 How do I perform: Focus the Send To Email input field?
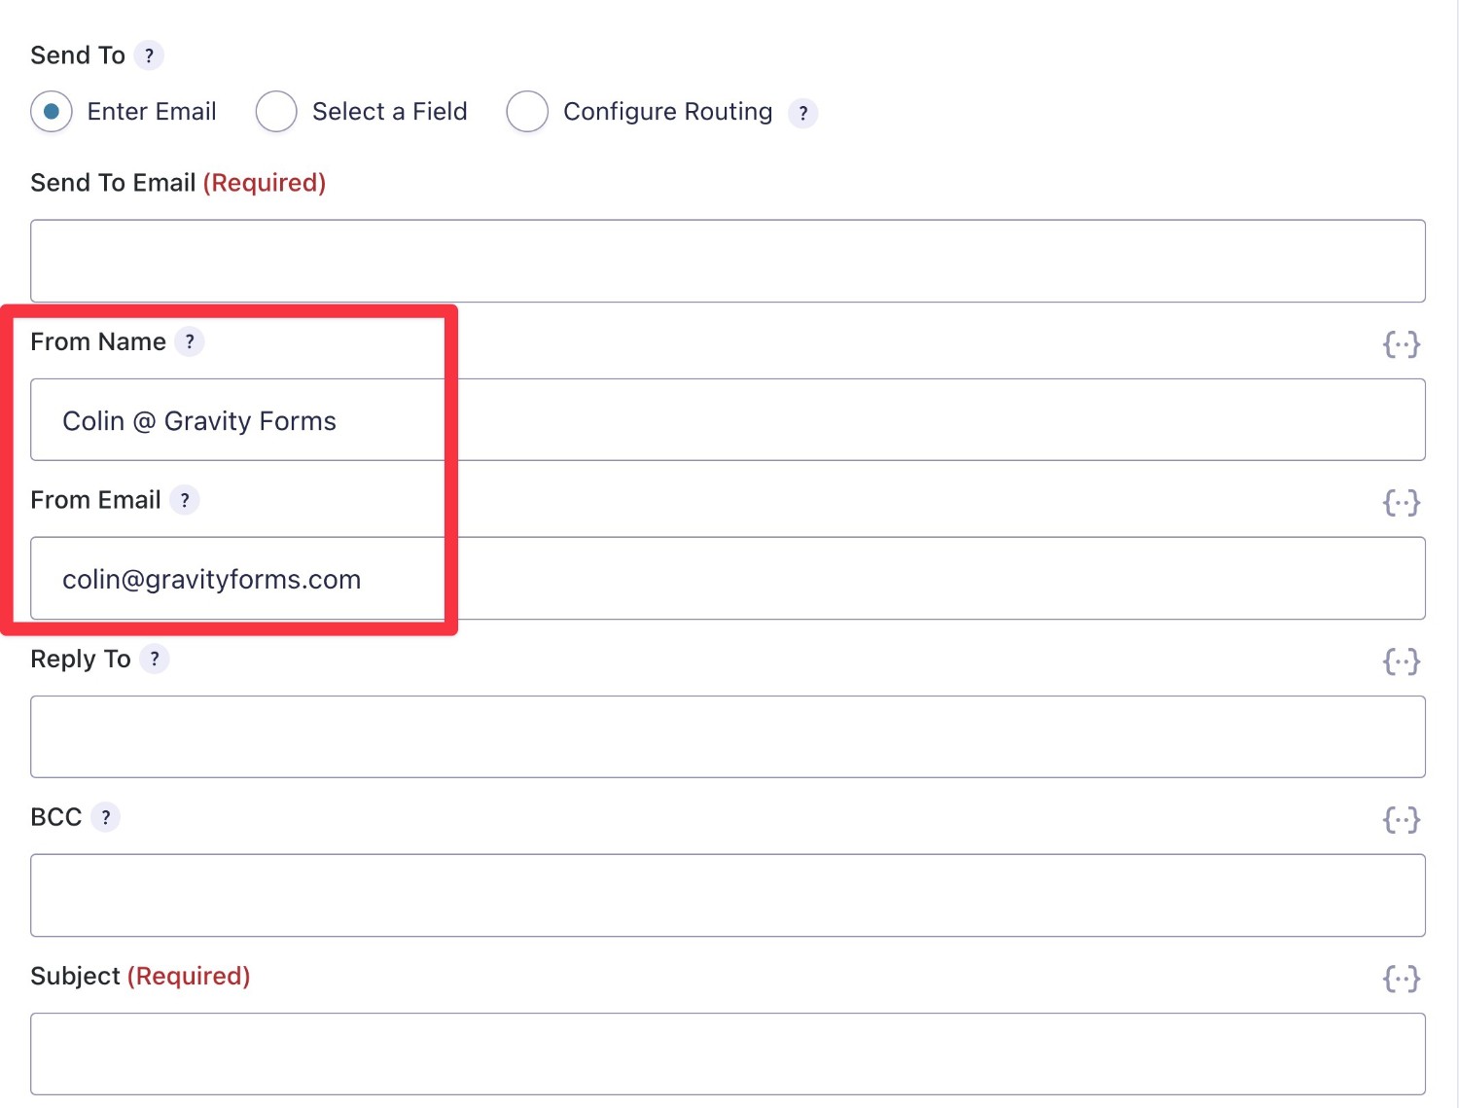(x=728, y=261)
